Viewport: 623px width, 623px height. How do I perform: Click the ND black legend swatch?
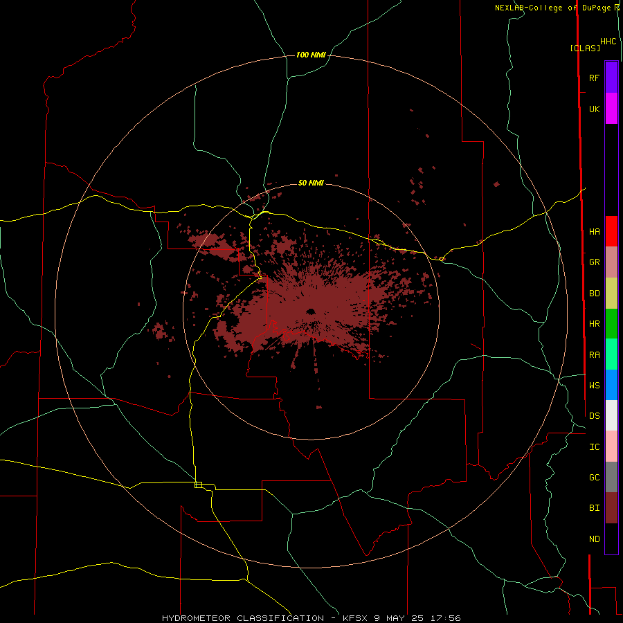click(611, 539)
